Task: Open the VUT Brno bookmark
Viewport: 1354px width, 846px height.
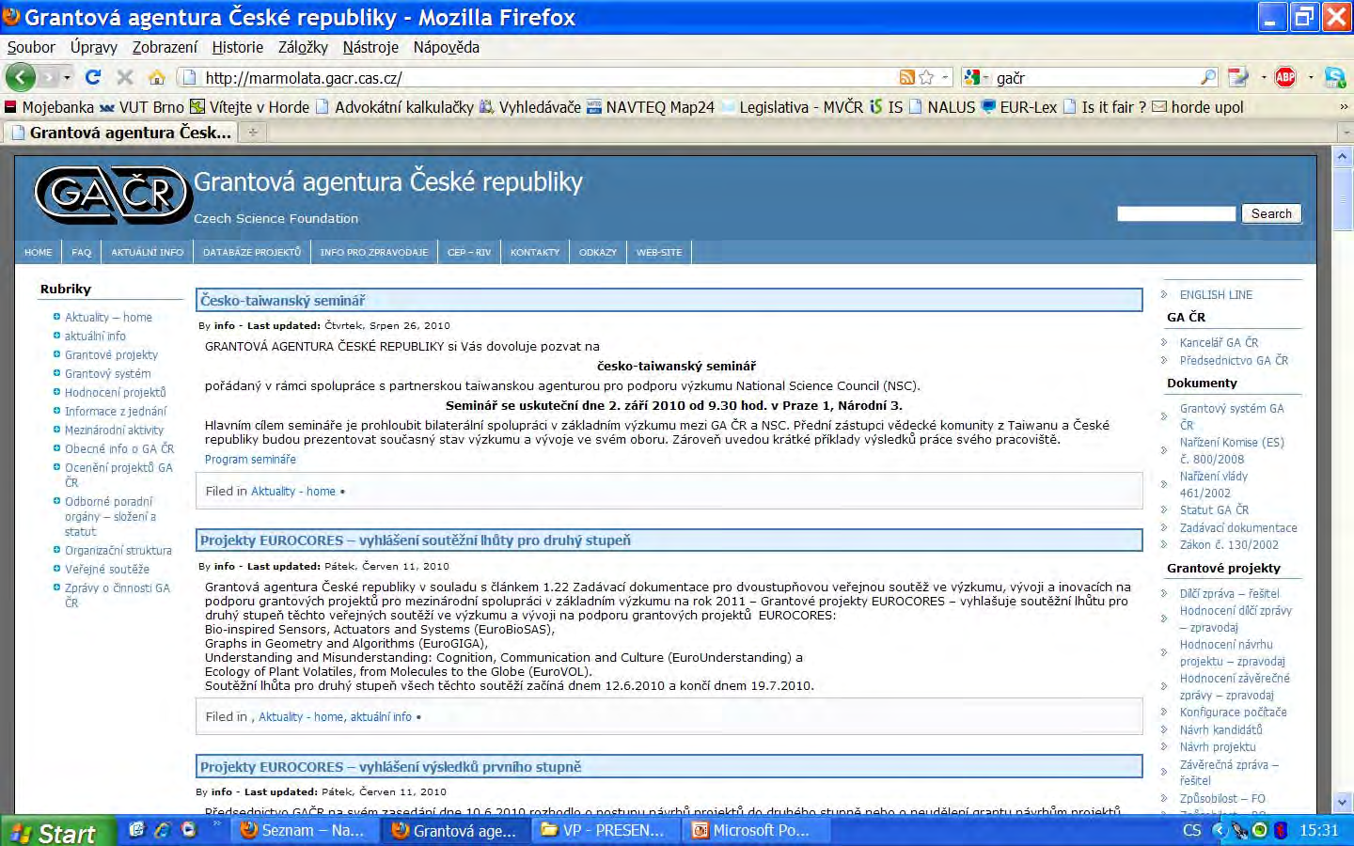Action: pyautogui.click(x=141, y=107)
